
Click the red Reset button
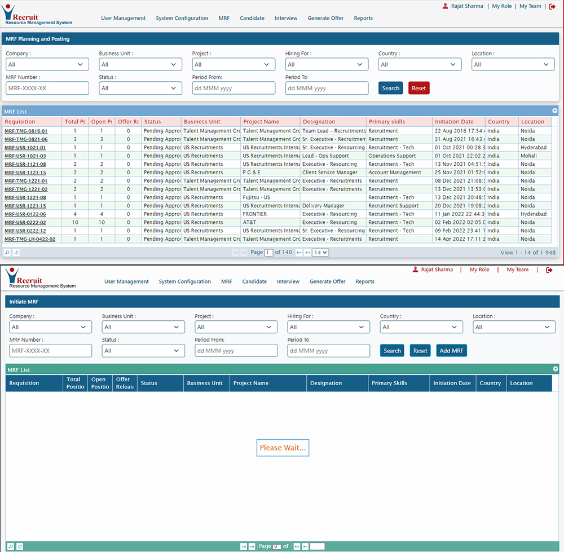tap(418, 88)
